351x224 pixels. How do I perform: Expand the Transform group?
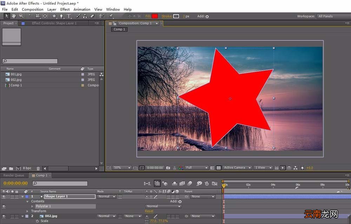[27, 211]
